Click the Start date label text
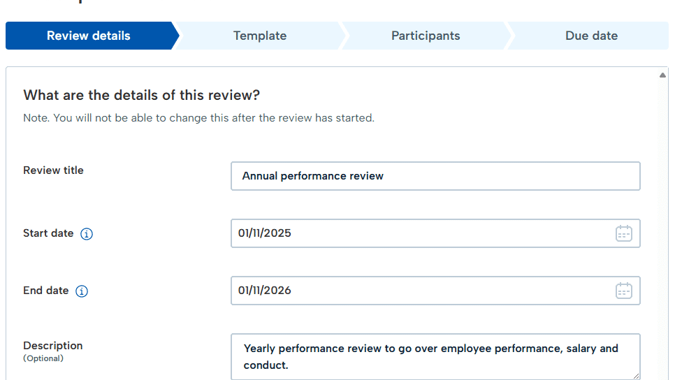Viewport: 675px width, 380px height. 48,233
